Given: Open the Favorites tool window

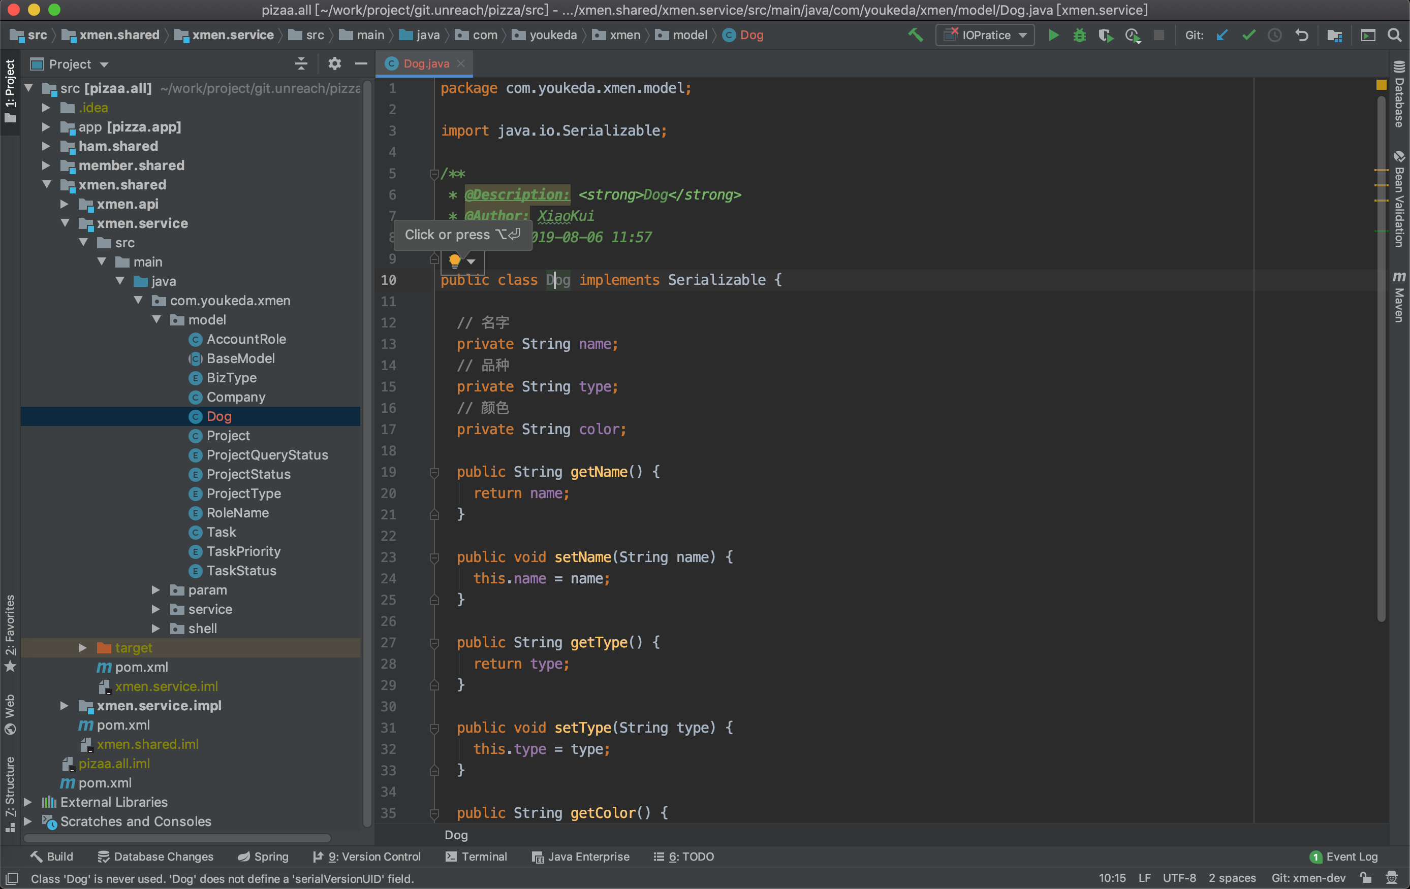Looking at the screenshot, I should click(10, 634).
